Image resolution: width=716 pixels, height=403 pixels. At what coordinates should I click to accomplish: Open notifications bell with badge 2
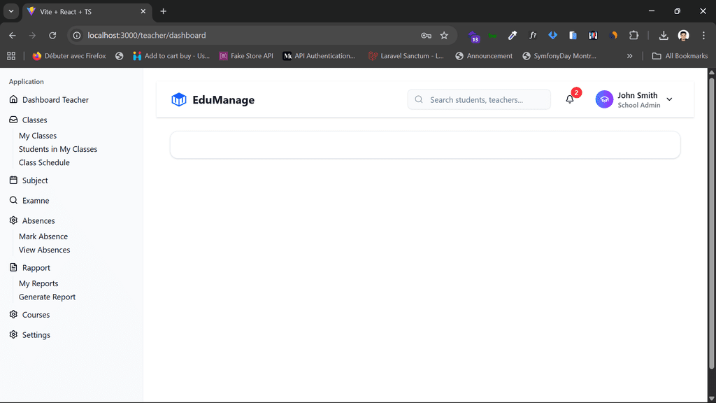coord(569,99)
